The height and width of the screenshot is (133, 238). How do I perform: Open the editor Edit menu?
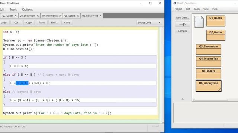[x=2, y=10]
